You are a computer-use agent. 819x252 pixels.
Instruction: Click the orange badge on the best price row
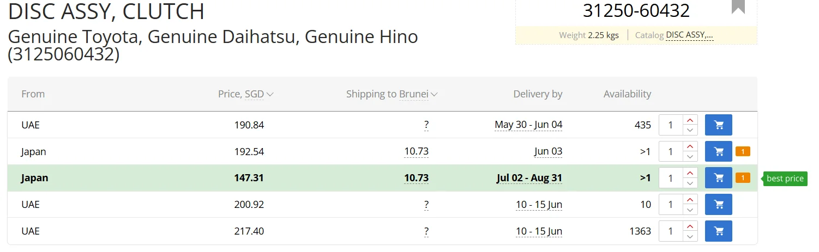743,178
